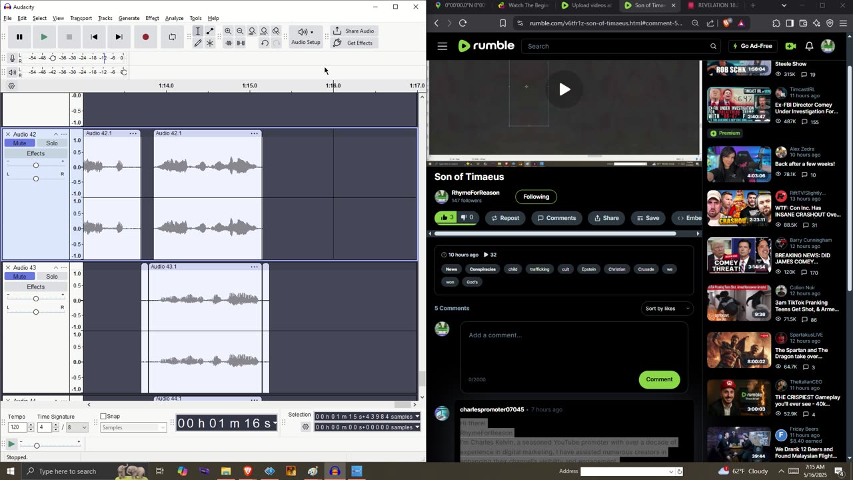Image resolution: width=853 pixels, height=480 pixels.
Task: Open the Analyze menu
Action: [x=174, y=18]
